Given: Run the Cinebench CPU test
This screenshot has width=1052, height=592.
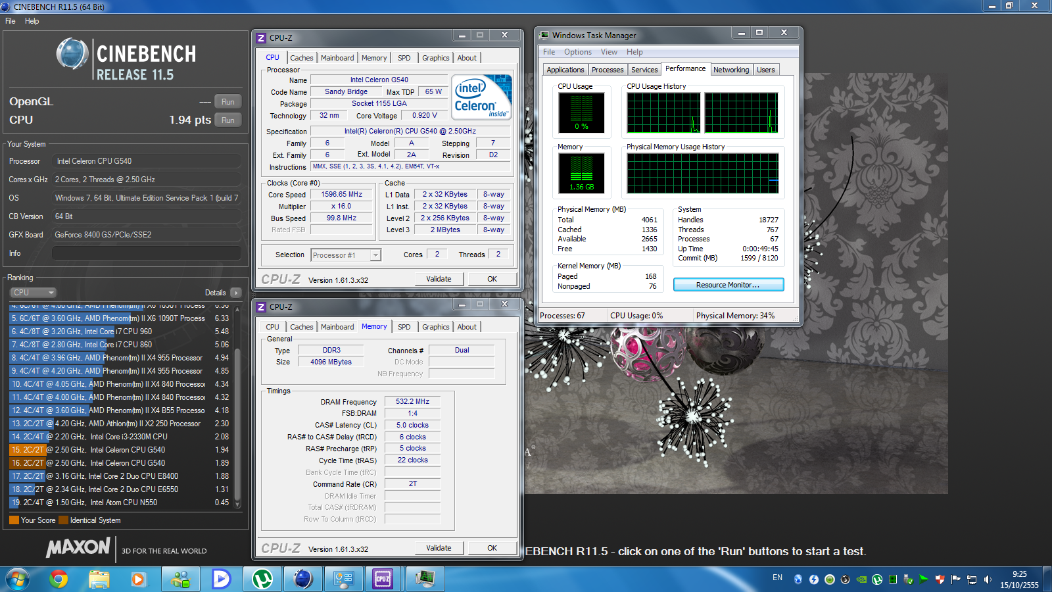Looking at the screenshot, I should (227, 120).
